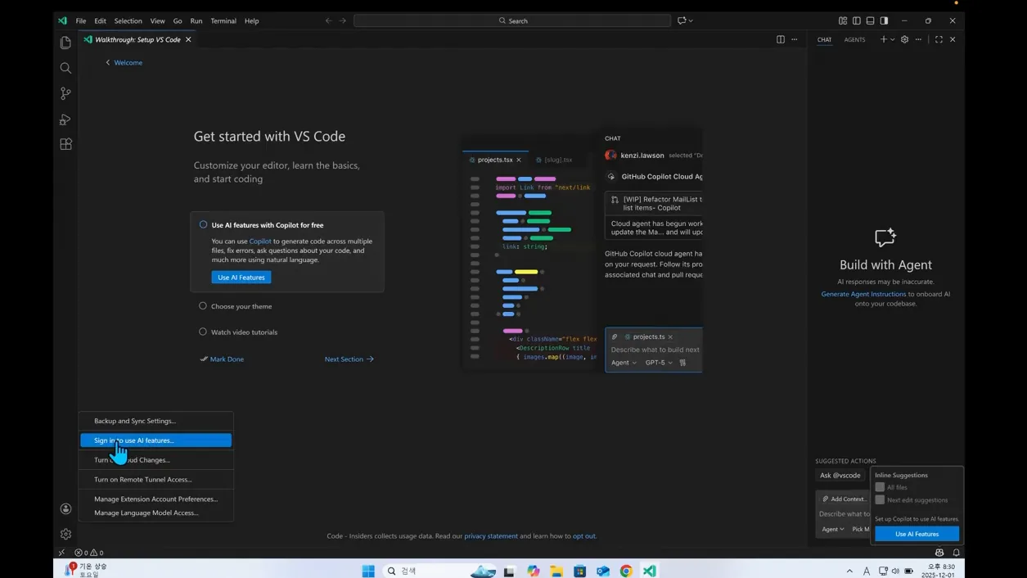Screen dimensions: 1027x578
Task: Choose Turn on Remote Tunnel Access
Action: click(x=155, y=479)
